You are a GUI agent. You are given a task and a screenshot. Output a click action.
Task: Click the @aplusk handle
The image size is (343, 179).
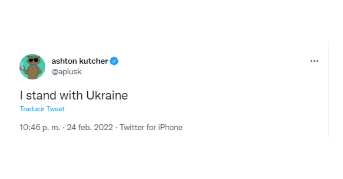coord(66,71)
